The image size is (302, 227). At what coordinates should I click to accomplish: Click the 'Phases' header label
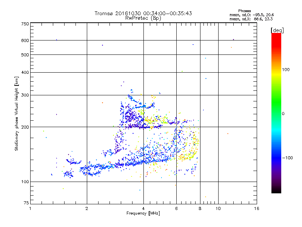pyautogui.click(x=244, y=11)
